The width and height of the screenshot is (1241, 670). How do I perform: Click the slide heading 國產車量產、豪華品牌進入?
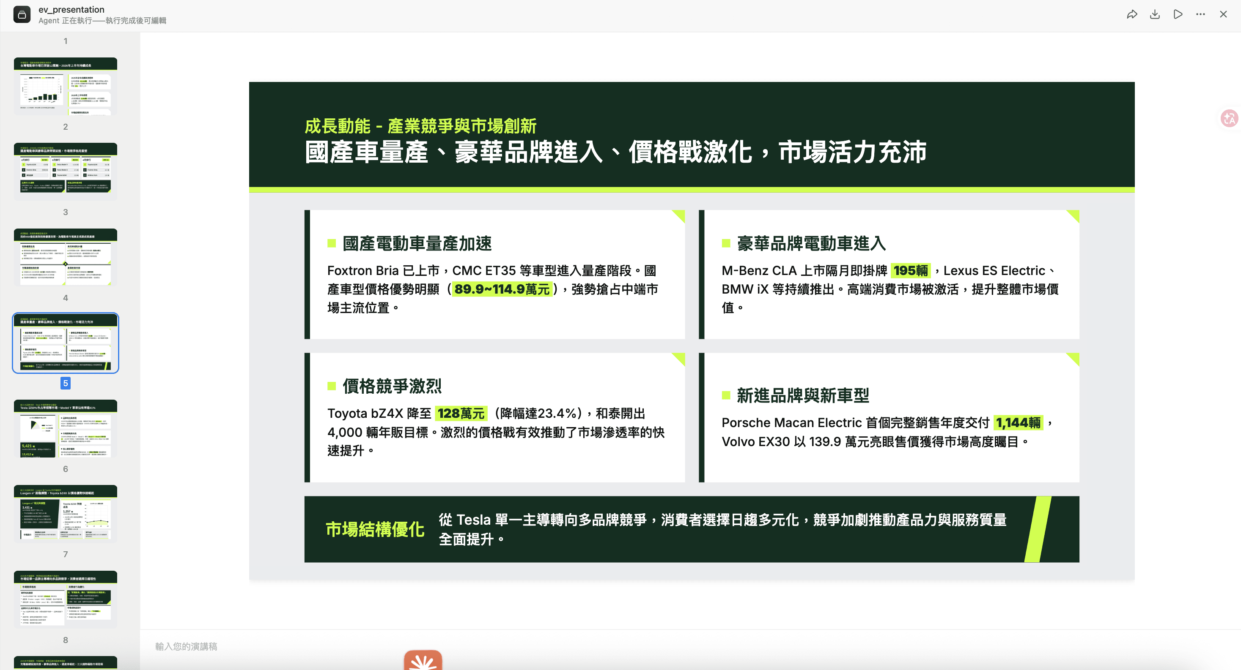[x=616, y=152]
